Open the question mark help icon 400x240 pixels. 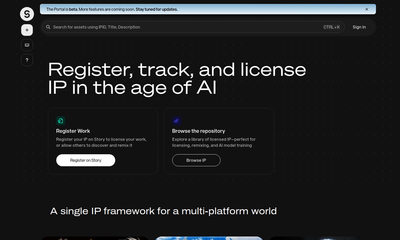[x=27, y=60]
